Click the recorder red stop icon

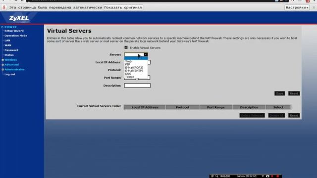click(x=277, y=176)
